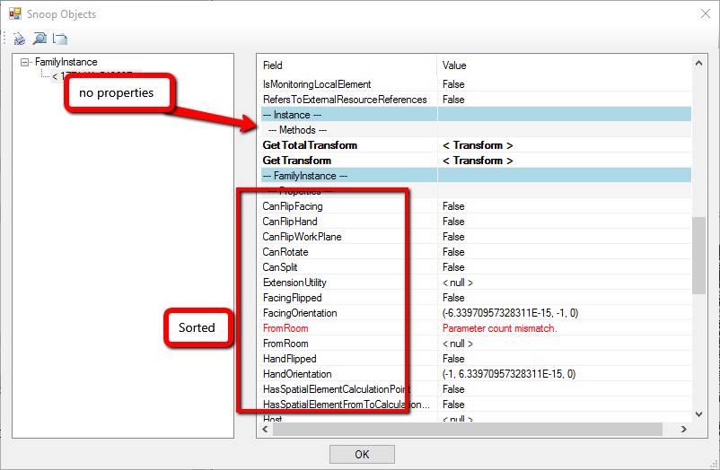Select the FamilyInstance tree item
Image resolution: width=720 pixels, height=470 pixels.
click(66, 62)
